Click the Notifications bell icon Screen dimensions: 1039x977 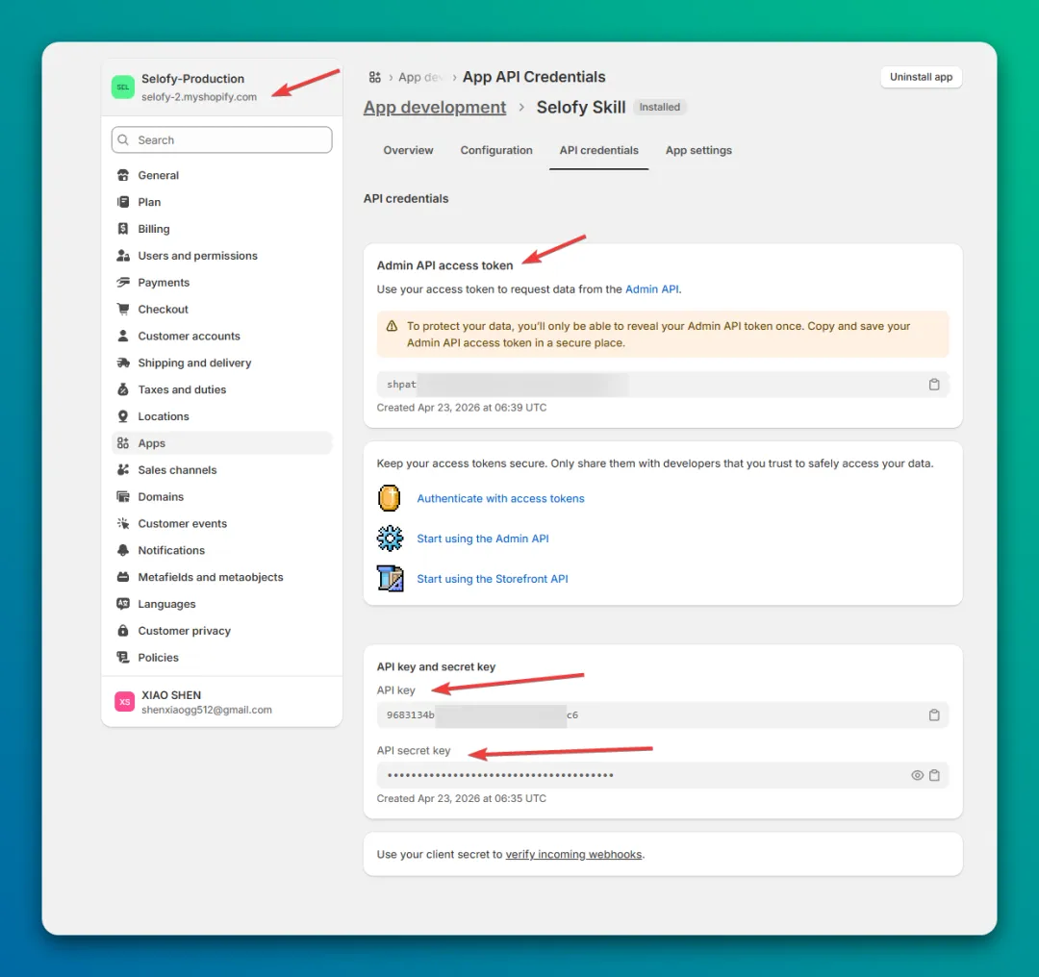tap(122, 550)
